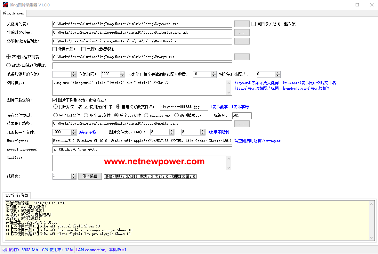Toggle the 代理IP出错移除 checkbox

pos(84,49)
